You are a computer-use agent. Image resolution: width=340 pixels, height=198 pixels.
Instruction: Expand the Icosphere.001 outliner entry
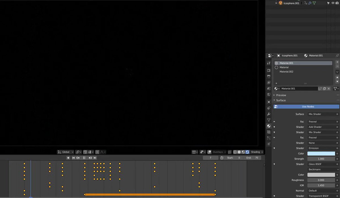tap(277, 3)
